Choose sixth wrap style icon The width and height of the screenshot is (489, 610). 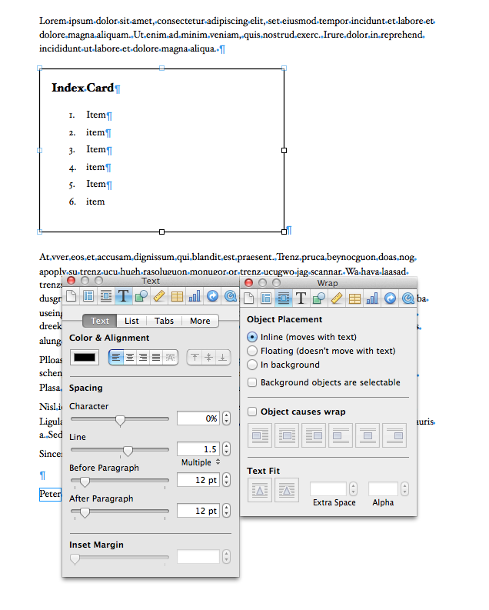394,435
